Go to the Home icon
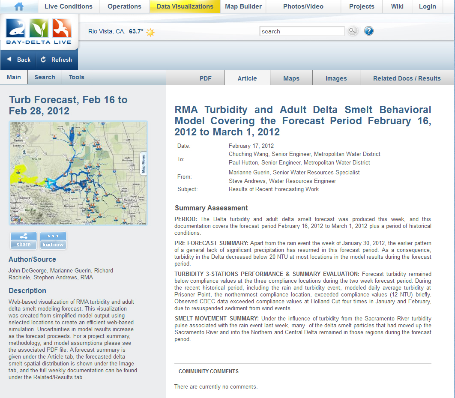The width and height of the screenshot is (455, 398). point(19,6)
